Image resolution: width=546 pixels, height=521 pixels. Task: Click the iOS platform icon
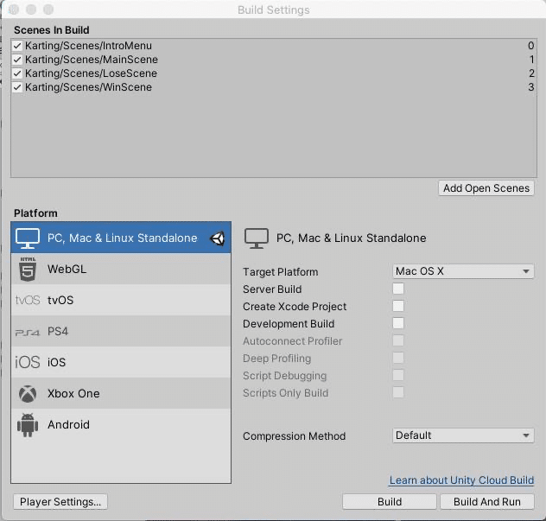tap(28, 363)
